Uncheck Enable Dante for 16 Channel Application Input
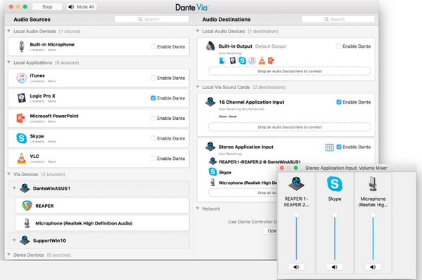 pos(339,102)
